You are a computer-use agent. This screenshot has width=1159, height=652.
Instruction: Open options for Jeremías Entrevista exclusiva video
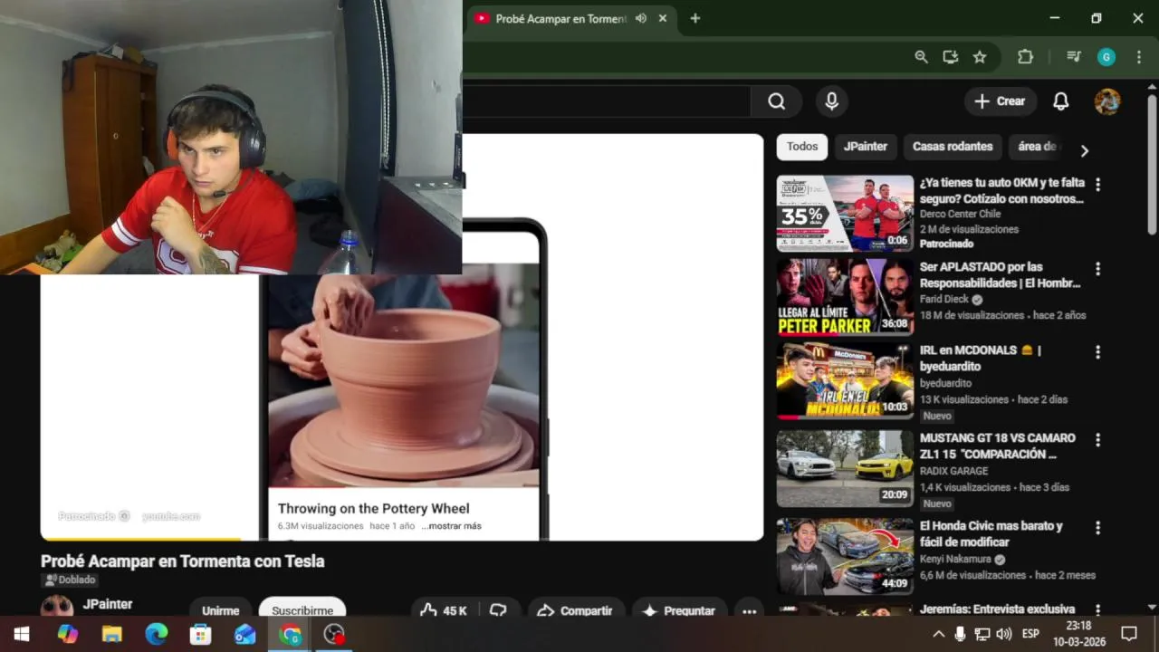(x=1097, y=610)
